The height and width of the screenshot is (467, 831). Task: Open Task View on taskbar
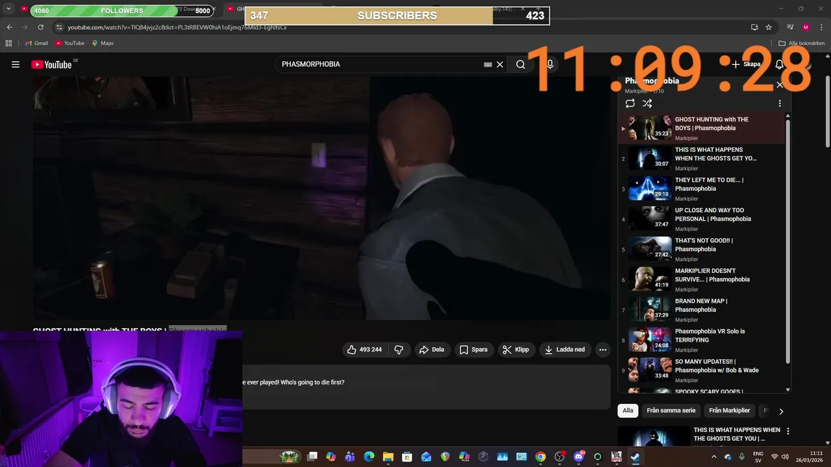point(312,457)
